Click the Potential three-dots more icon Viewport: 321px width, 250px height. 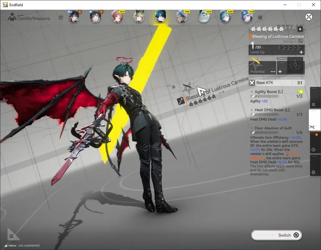[x=273, y=72]
